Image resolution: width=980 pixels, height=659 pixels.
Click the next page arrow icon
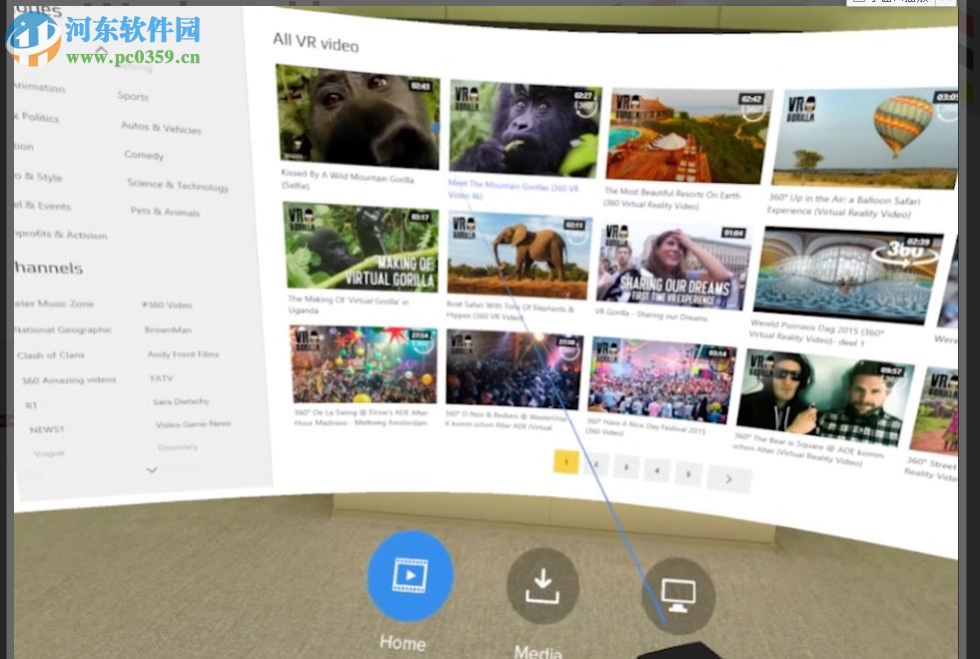pyautogui.click(x=728, y=478)
